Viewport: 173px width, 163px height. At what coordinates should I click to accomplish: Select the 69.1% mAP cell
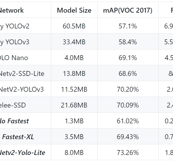point(128,58)
